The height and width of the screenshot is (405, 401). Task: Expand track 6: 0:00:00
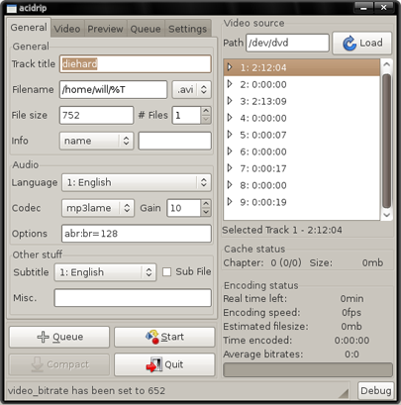pos(230,152)
